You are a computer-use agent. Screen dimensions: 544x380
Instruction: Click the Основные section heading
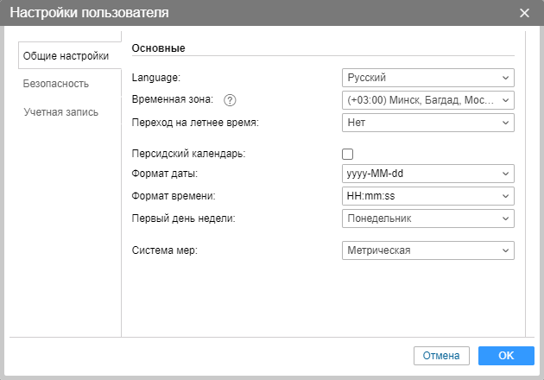click(159, 48)
